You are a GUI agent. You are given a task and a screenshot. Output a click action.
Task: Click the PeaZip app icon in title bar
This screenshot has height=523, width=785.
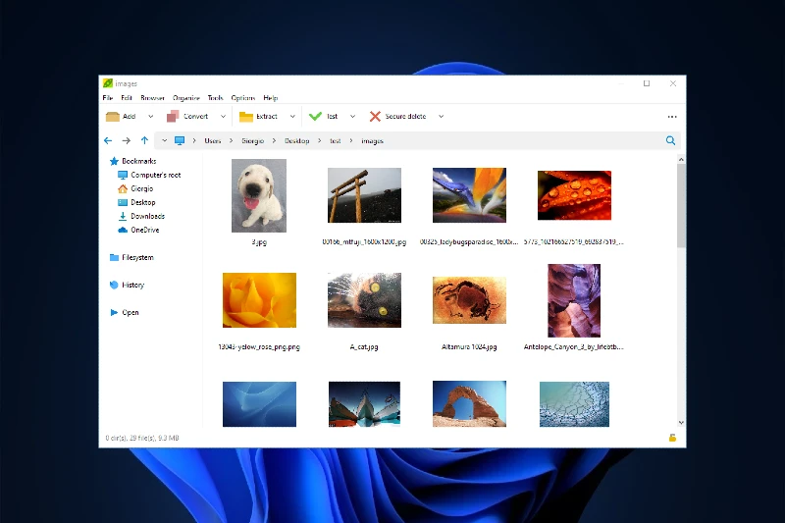click(x=108, y=83)
